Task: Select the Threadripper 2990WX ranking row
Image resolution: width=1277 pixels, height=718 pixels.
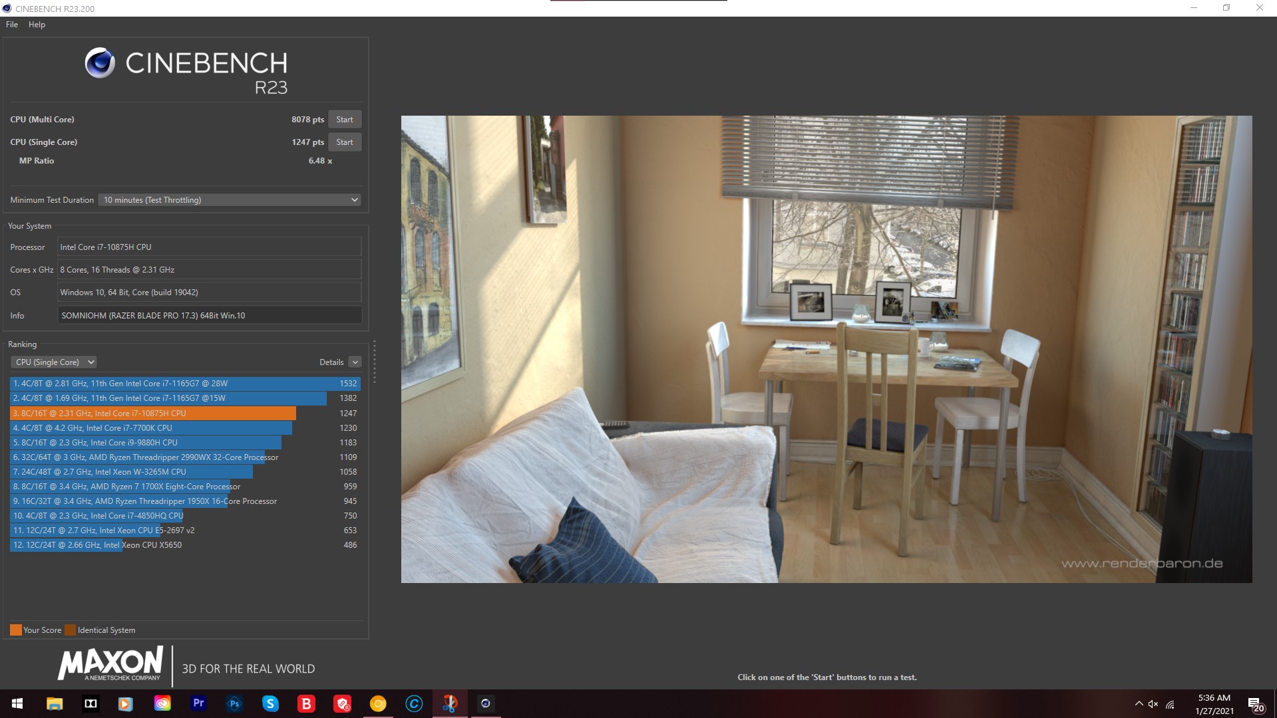Action: [x=185, y=457]
